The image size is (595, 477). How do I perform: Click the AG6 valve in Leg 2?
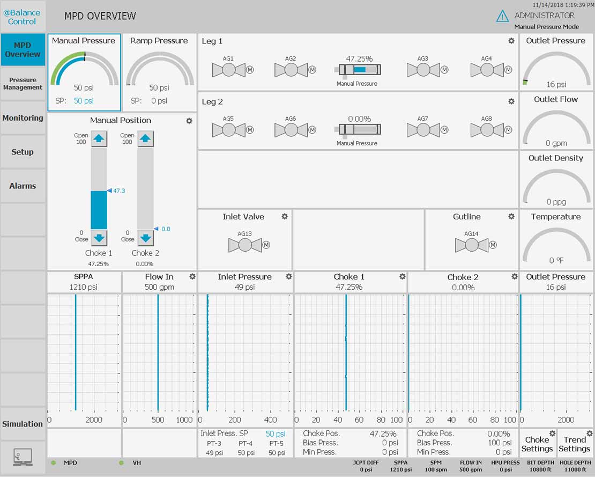coord(291,130)
